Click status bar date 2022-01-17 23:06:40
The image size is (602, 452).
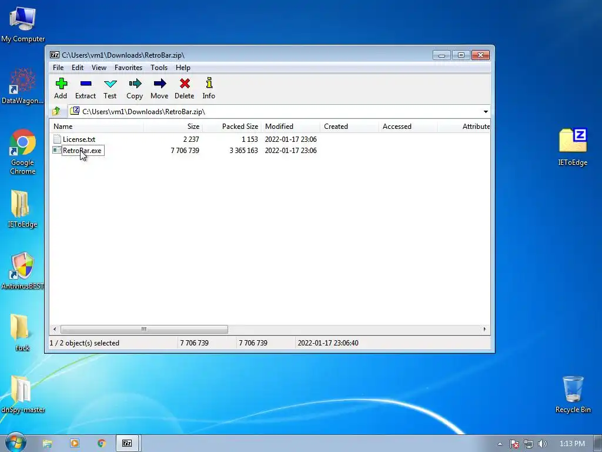click(328, 343)
